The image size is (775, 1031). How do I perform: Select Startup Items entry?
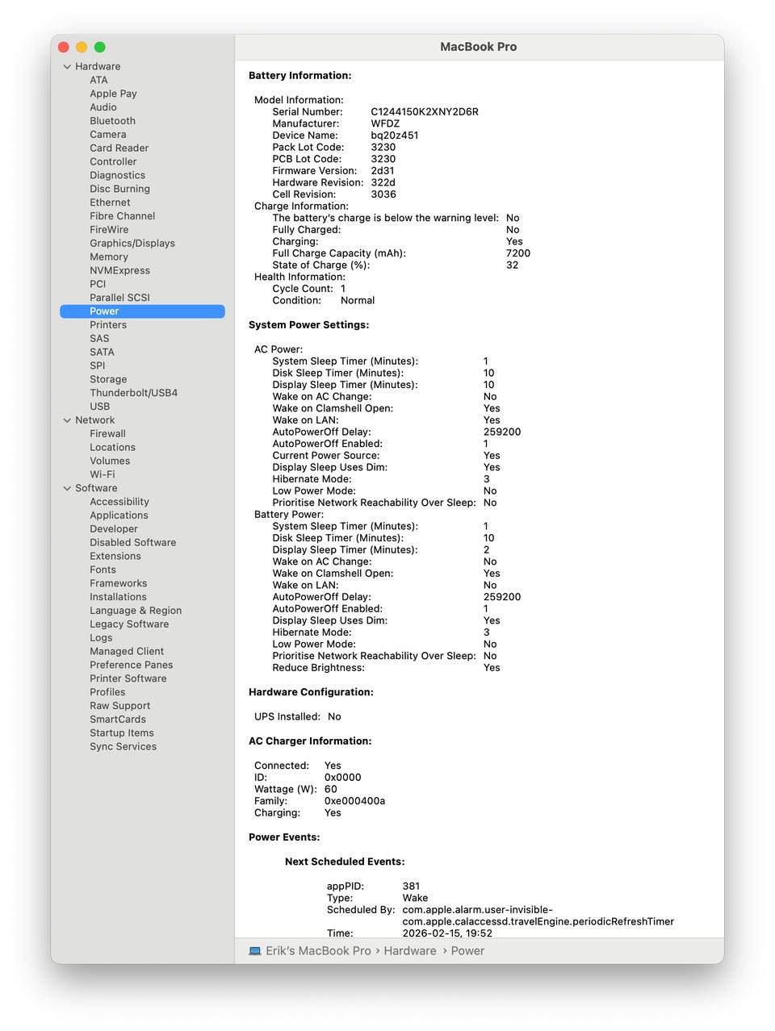click(x=122, y=733)
